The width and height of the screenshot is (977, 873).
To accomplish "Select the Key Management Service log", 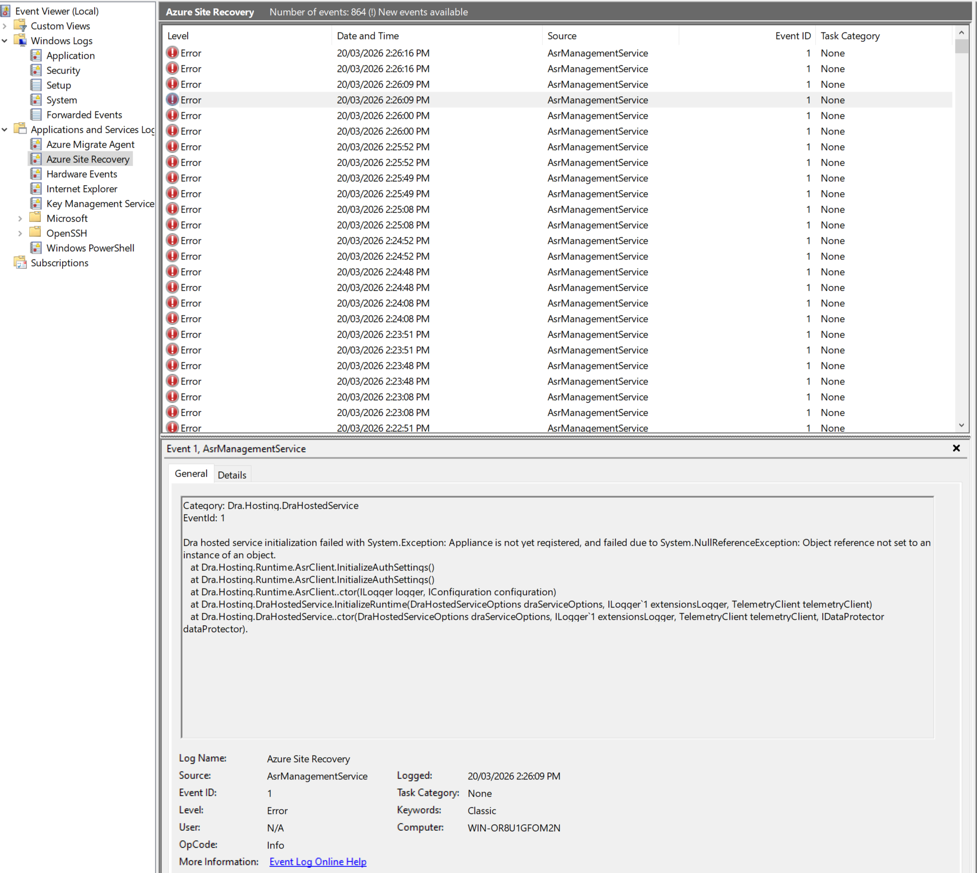I will coord(100,204).
